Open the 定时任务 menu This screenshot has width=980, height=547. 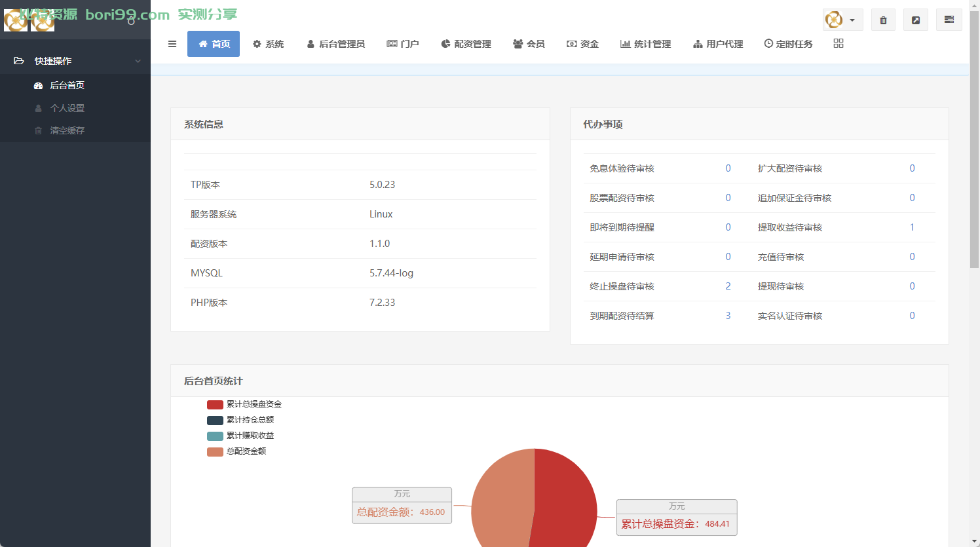[788, 44]
